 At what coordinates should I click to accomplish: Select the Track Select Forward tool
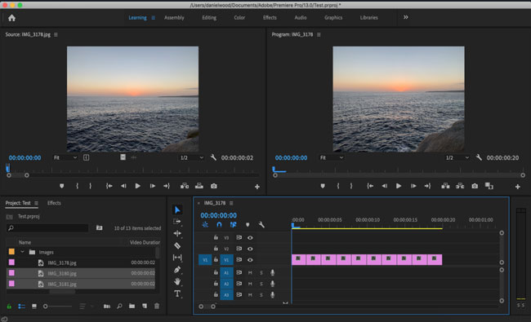(177, 222)
